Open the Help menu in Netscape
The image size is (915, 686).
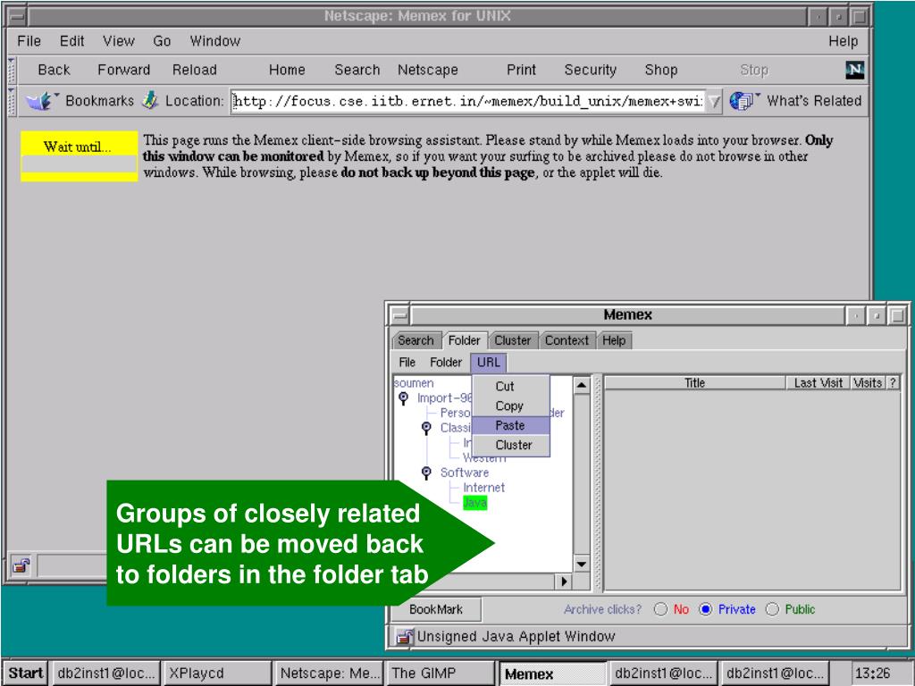[x=844, y=41]
